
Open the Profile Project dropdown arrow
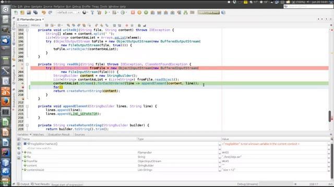126,12
